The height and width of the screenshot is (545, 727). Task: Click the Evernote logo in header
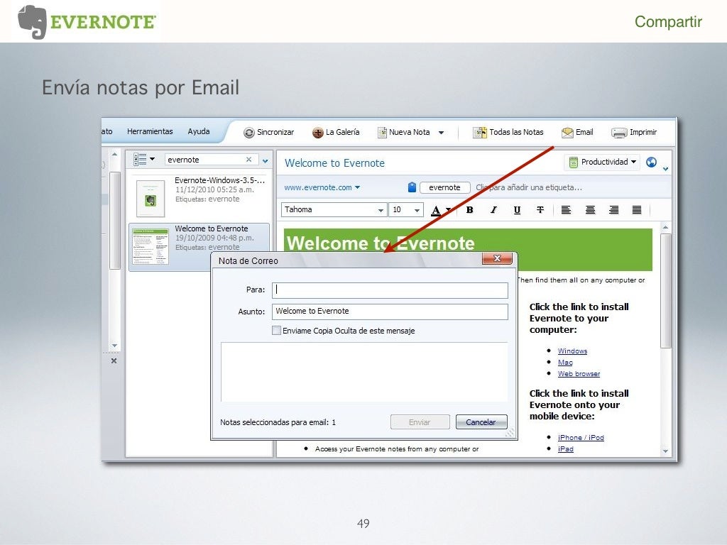(x=87, y=22)
